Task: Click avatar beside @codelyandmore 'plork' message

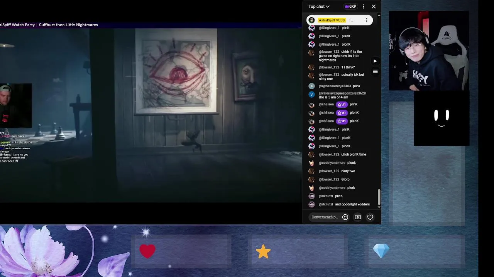Action: click(x=311, y=188)
